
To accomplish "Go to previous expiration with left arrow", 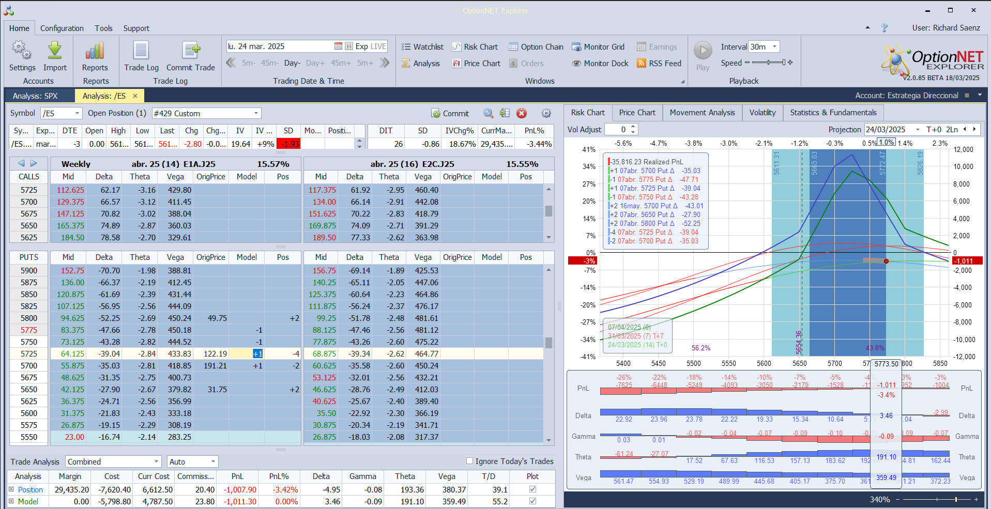I will coord(21,163).
